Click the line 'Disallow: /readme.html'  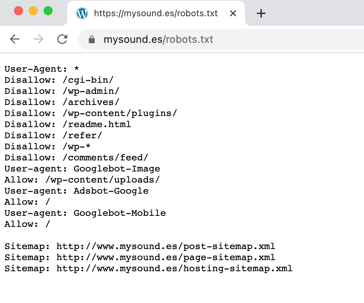click(68, 124)
